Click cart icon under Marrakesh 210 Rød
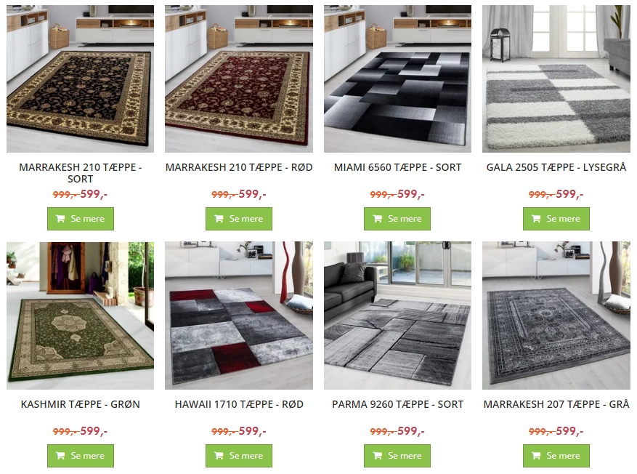 coord(219,219)
